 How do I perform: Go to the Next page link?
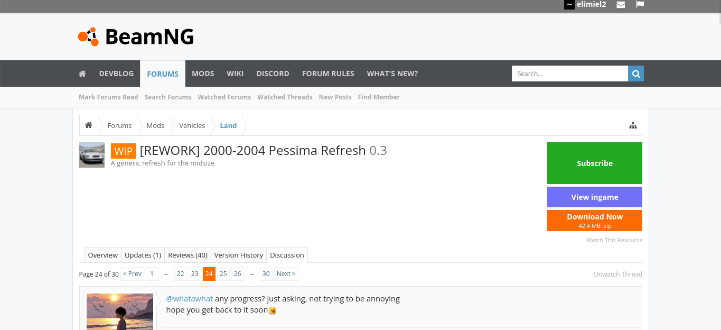click(x=286, y=274)
